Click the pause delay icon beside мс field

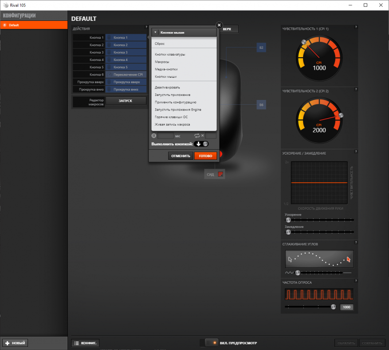point(154,135)
